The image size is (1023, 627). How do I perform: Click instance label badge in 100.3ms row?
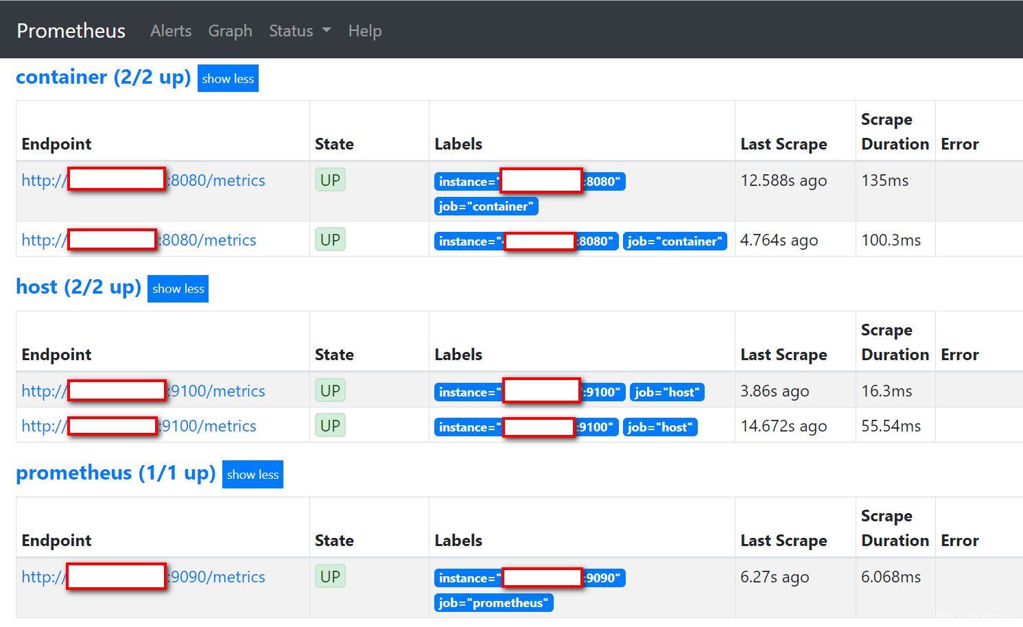(526, 241)
